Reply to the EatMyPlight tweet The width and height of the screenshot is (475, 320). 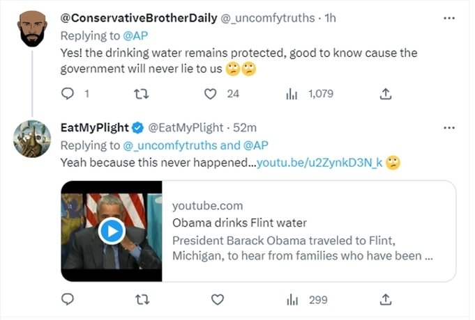pos(68,300)
